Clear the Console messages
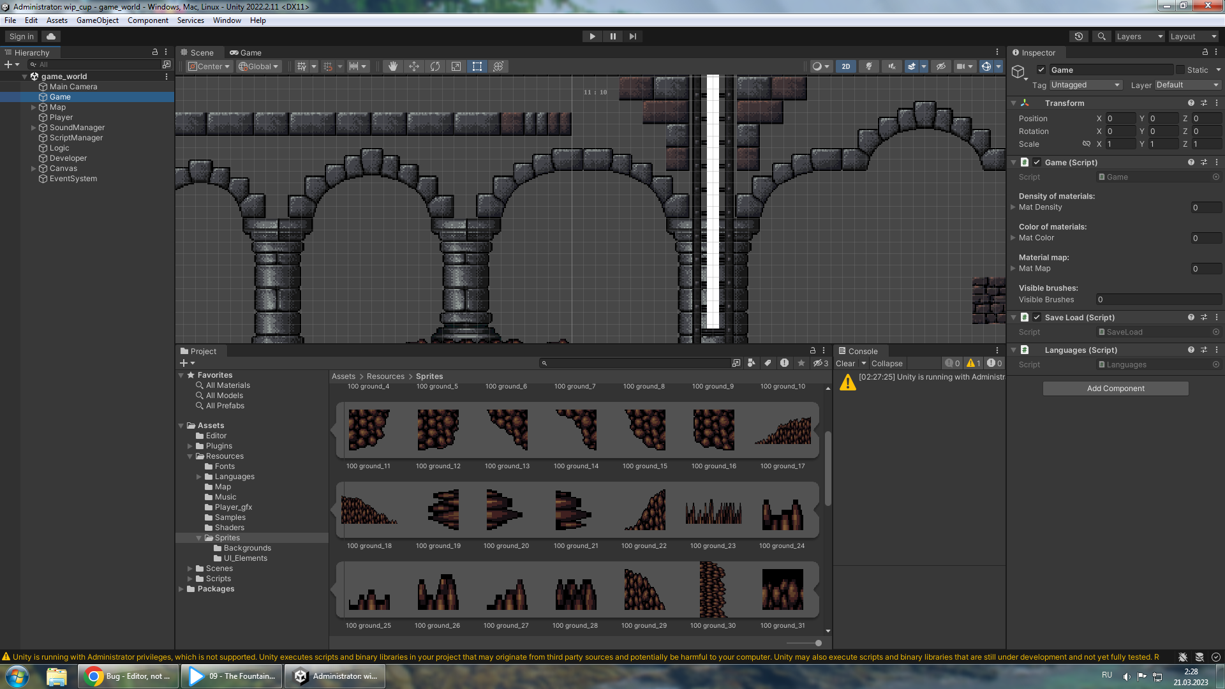Image resolution: width=1225 pixels, height=689 pixels. click(845, 364)
